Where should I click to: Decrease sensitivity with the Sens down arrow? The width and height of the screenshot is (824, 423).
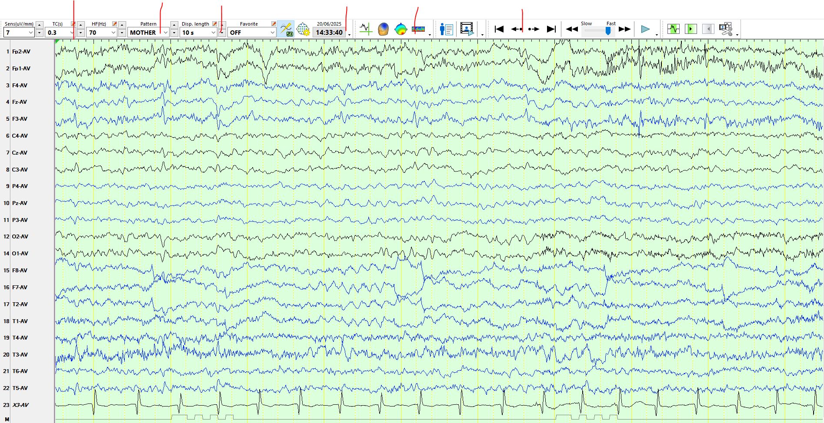[x=40, y=33]
